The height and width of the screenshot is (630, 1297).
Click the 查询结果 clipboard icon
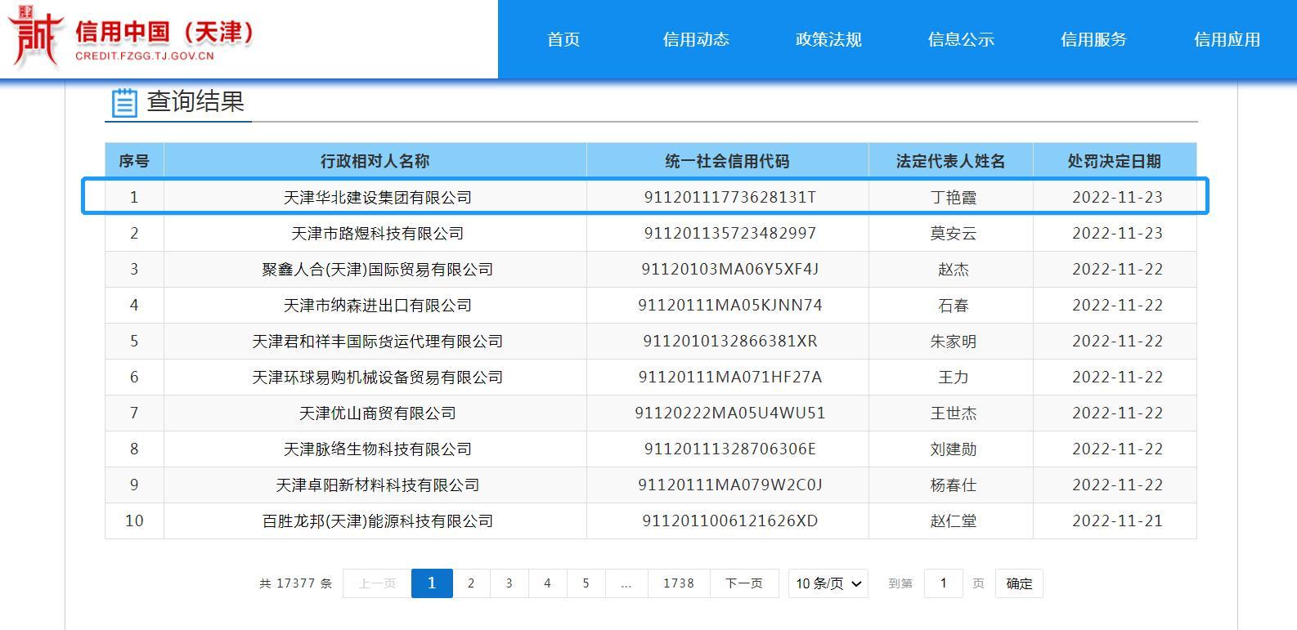[124, 102]
